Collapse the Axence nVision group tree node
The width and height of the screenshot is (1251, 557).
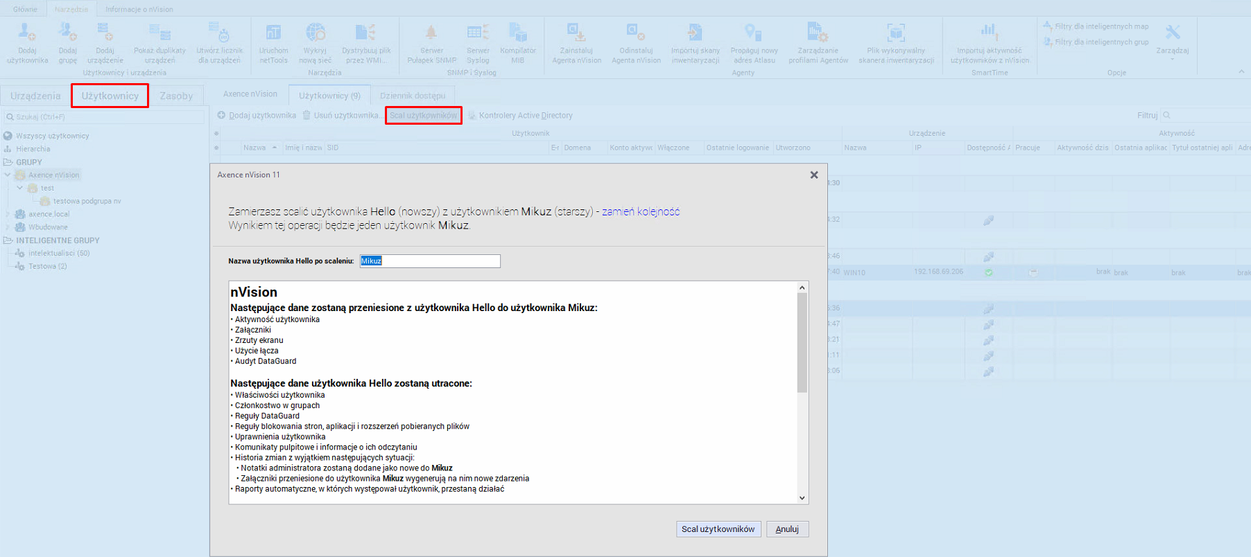pos(8,175)
